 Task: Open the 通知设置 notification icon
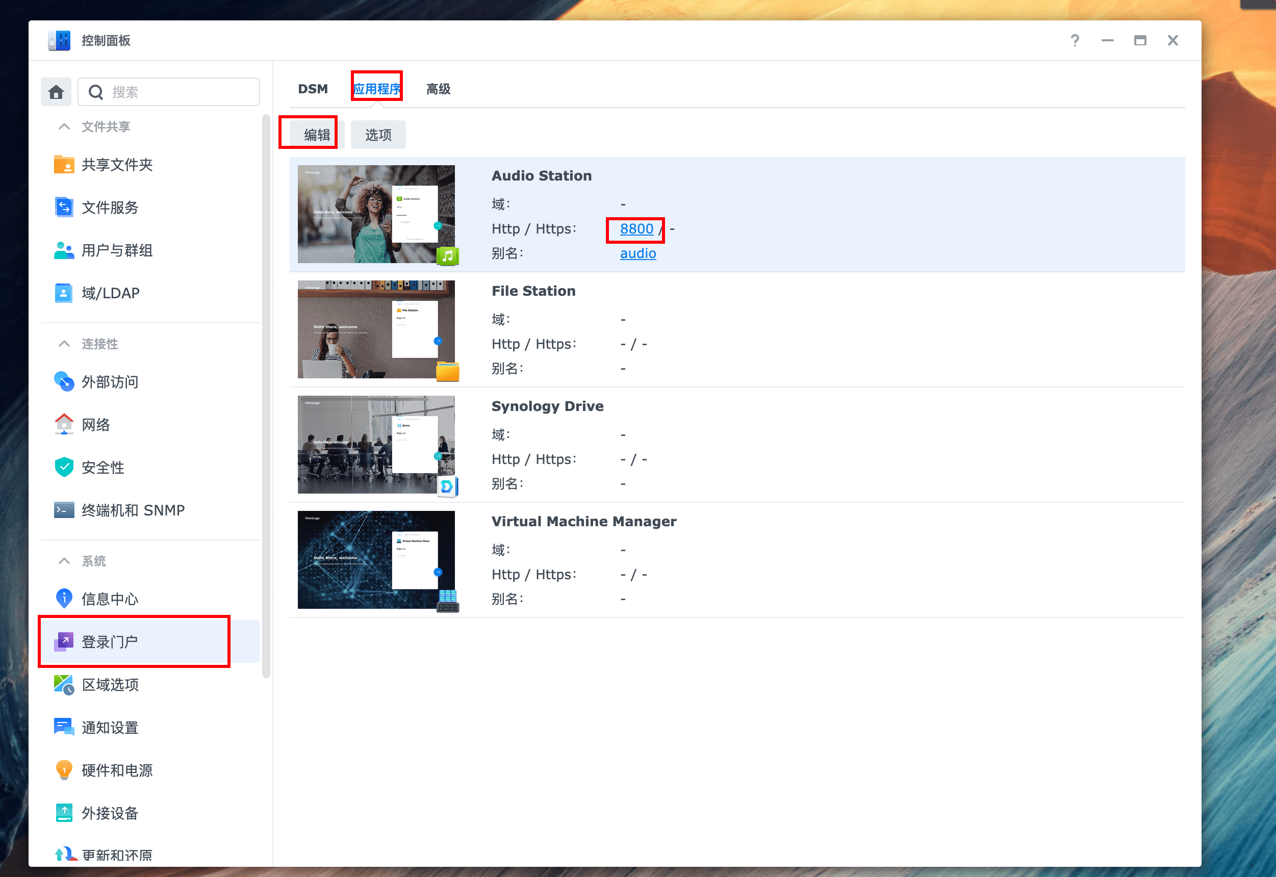(64, 727)
